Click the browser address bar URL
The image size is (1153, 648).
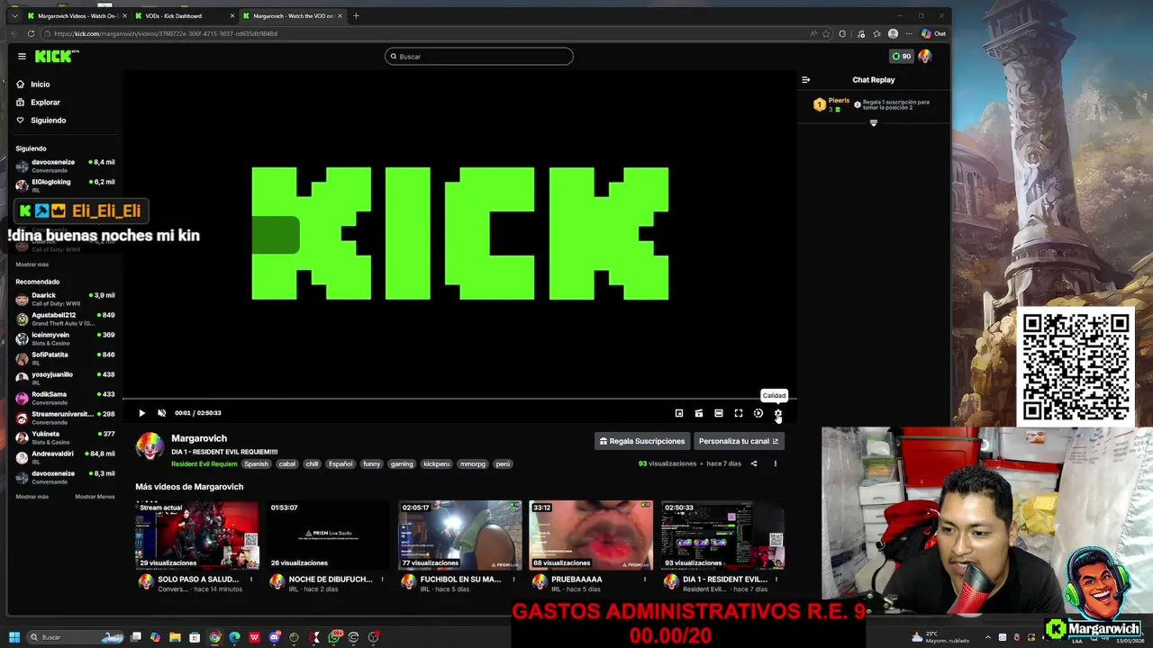click(166, 34)
